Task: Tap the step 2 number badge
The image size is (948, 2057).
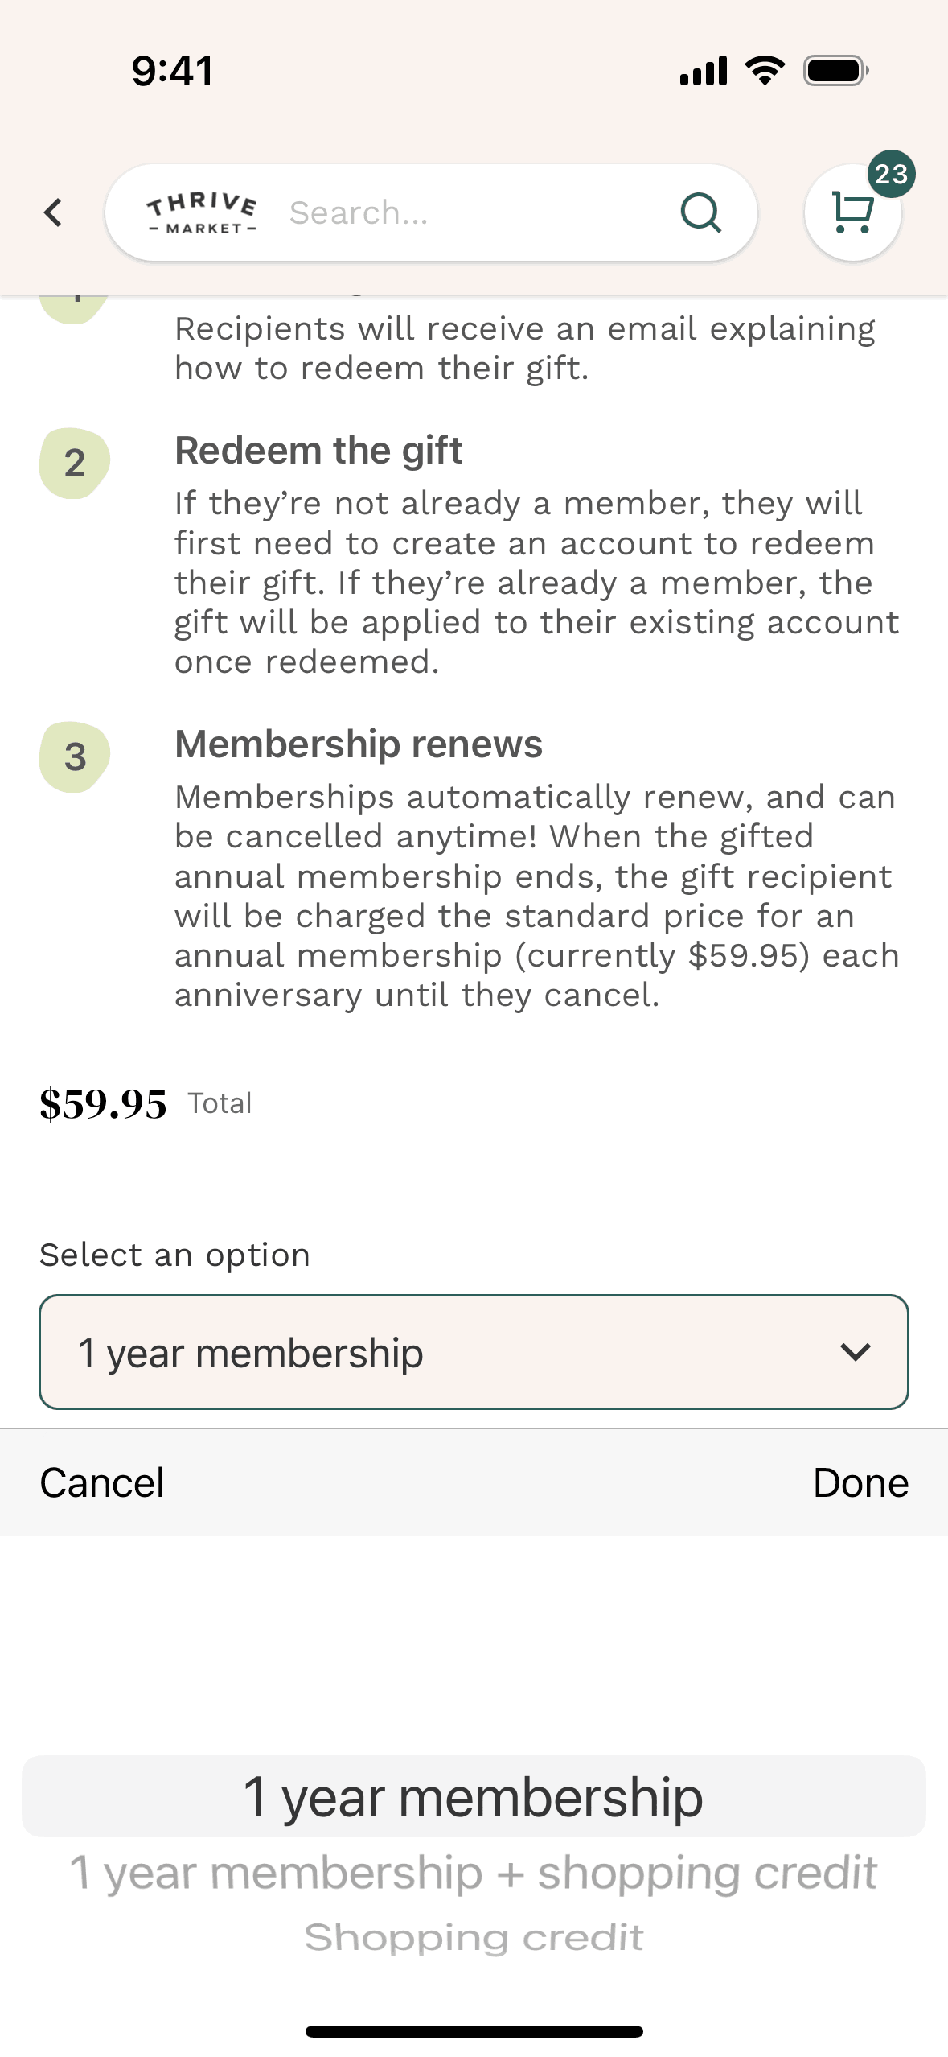Action: 75,464
